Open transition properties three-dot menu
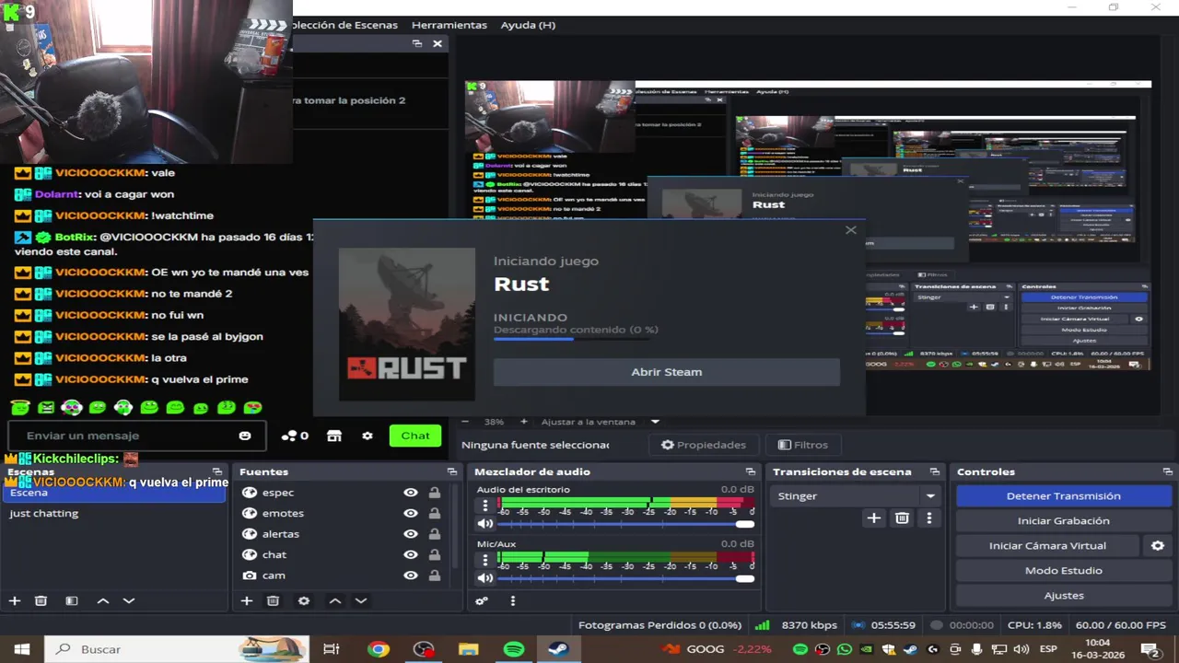This screenshot has width=1179, height=663. click(928, 518)
